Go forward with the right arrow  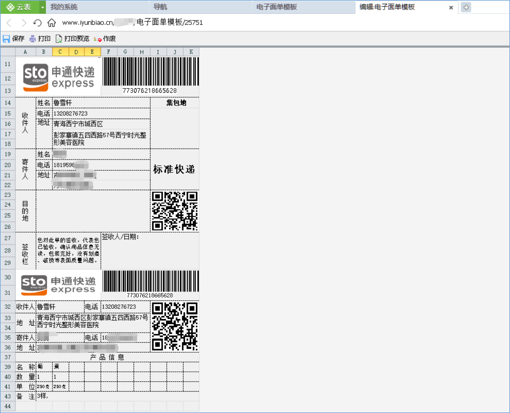click(24, 23)
